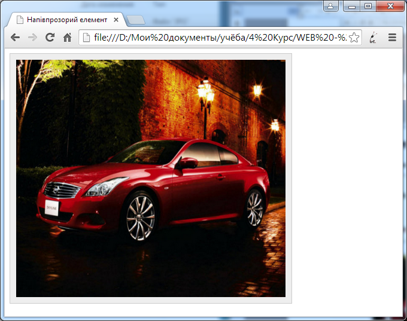Click the file icon in address bar
This screenshot has height=321, width=407.
pyautogui.click(x=87, y=38)
